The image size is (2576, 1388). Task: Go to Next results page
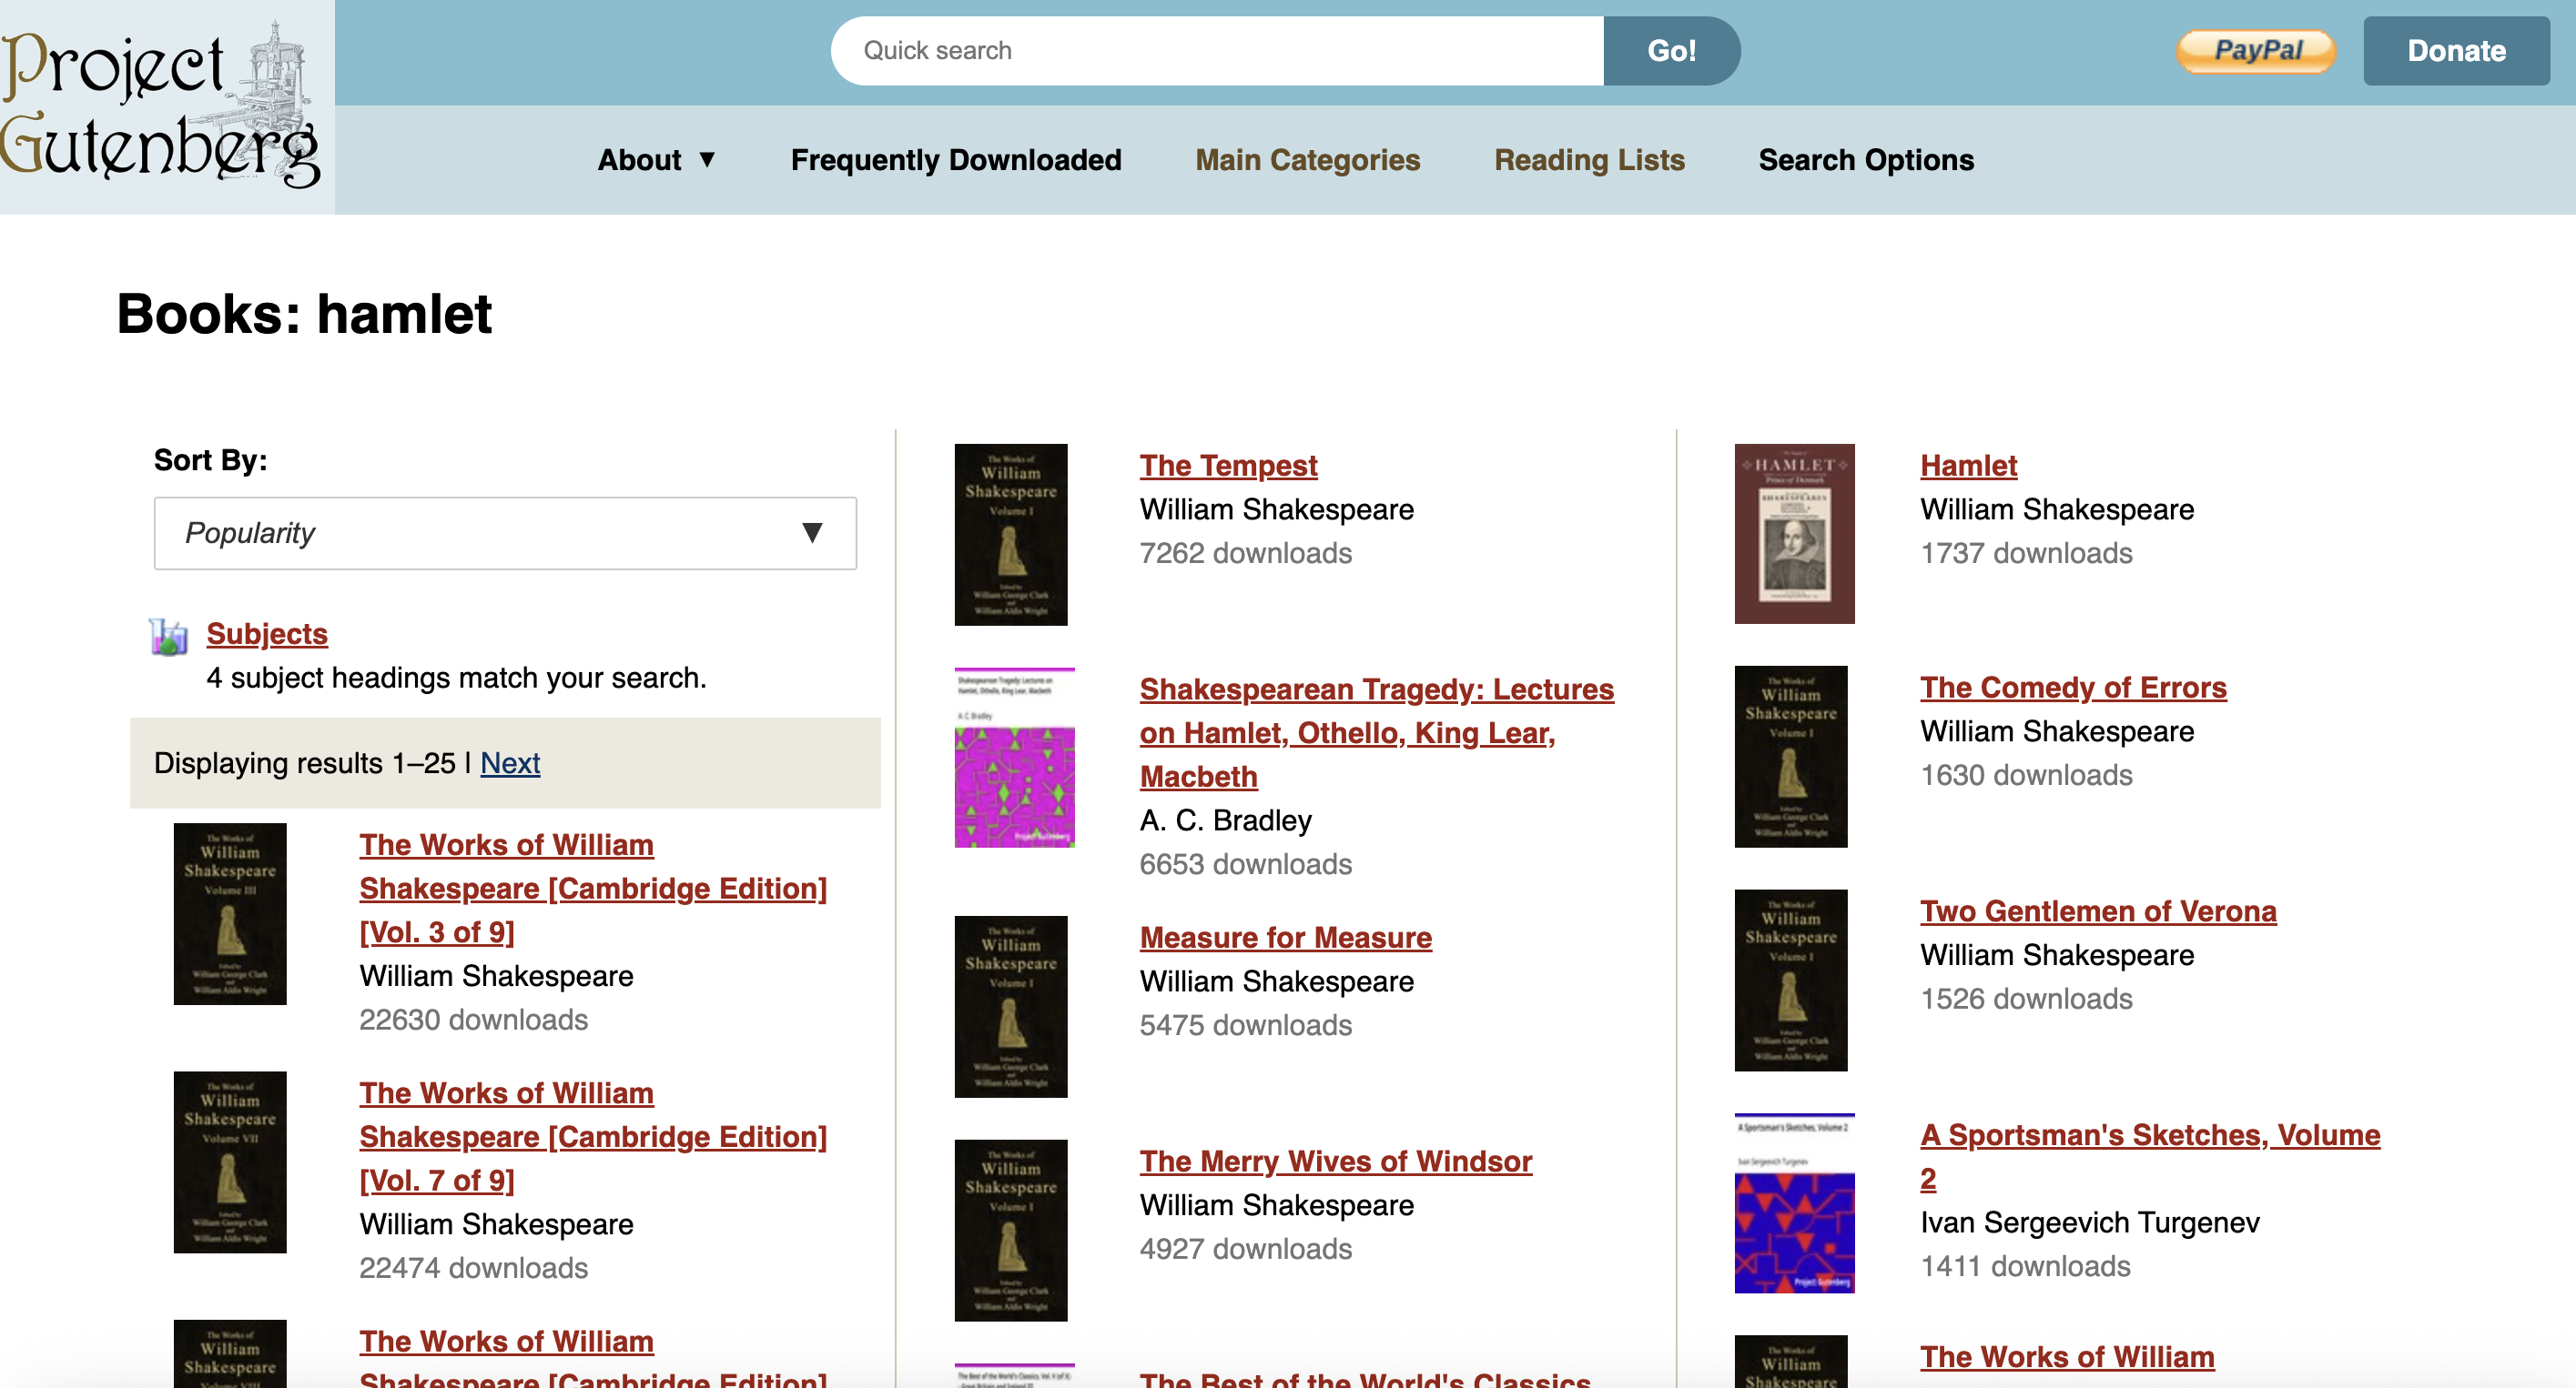pyautogui.click(x=510, y=763)
